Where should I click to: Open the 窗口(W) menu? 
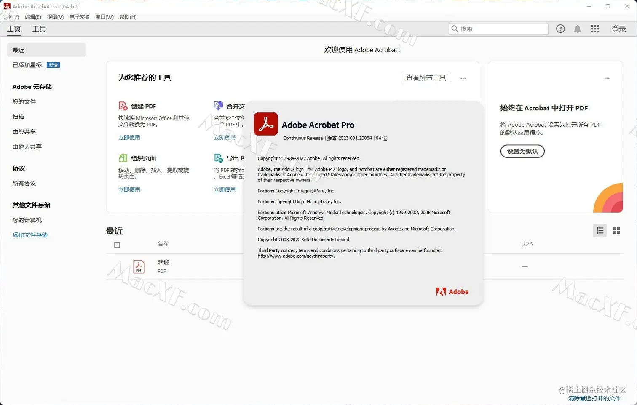click(104, 17)
